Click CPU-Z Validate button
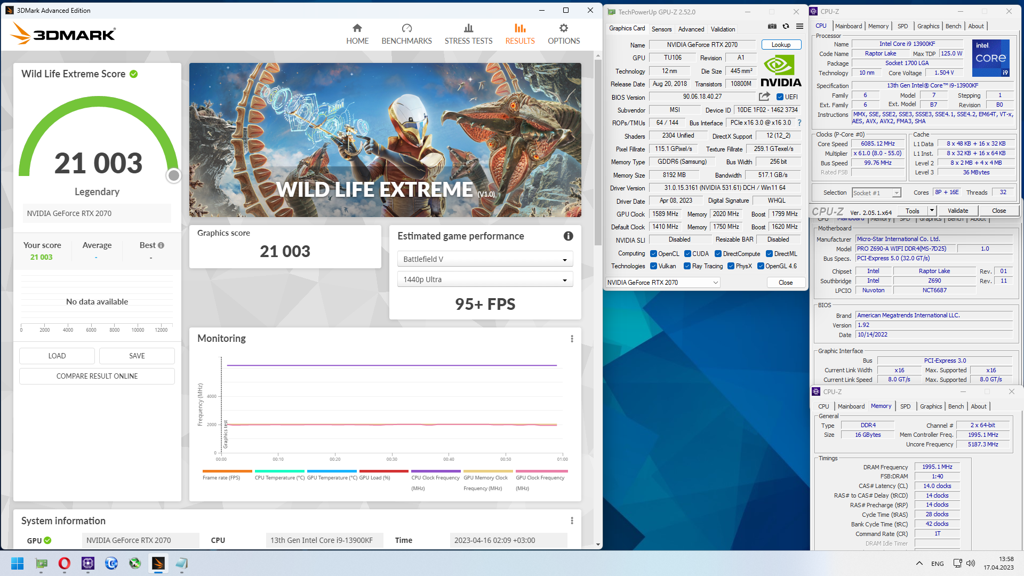 (x=958, y=211)
